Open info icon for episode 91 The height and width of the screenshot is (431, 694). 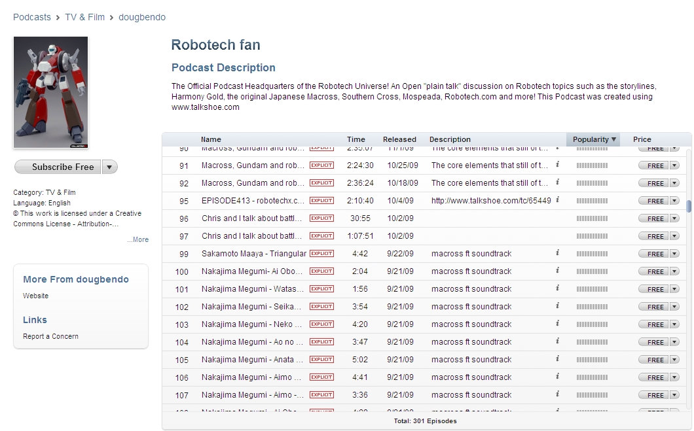pos(557,164)
